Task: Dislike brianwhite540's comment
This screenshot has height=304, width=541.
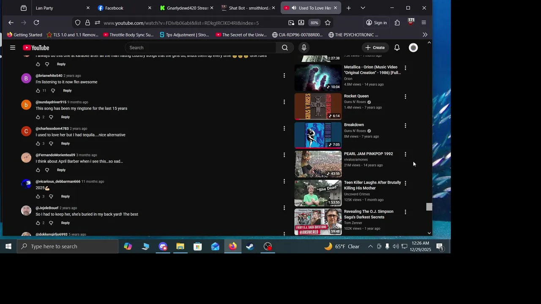Action: tap(53, 91)
